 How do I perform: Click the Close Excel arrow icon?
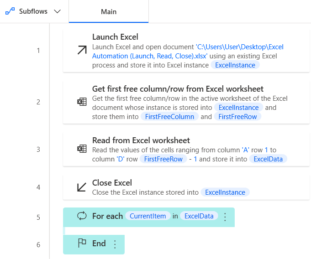tap(82, 187)
